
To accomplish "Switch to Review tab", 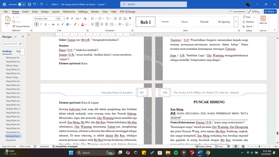I will [x=95, y=12].
